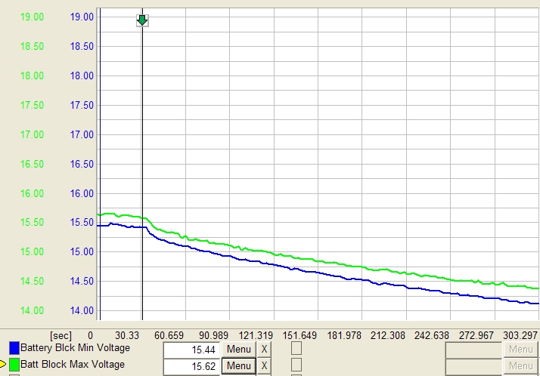This screenshot has width=540, height=376.
Task: Click the 60.659 time axis label
Action: [x=169, y=335]
